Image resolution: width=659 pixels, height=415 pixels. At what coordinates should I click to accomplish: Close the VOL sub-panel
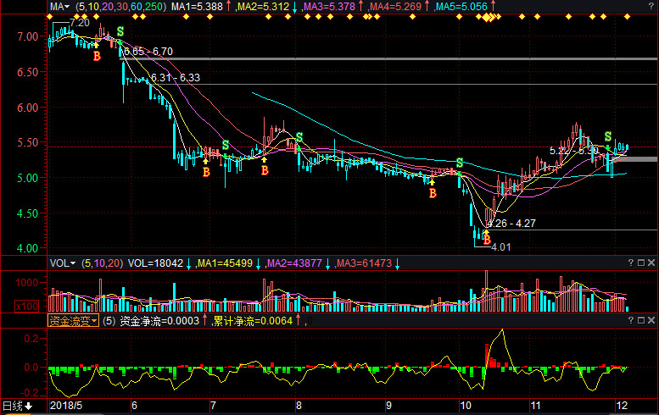(x=650, y=263)
